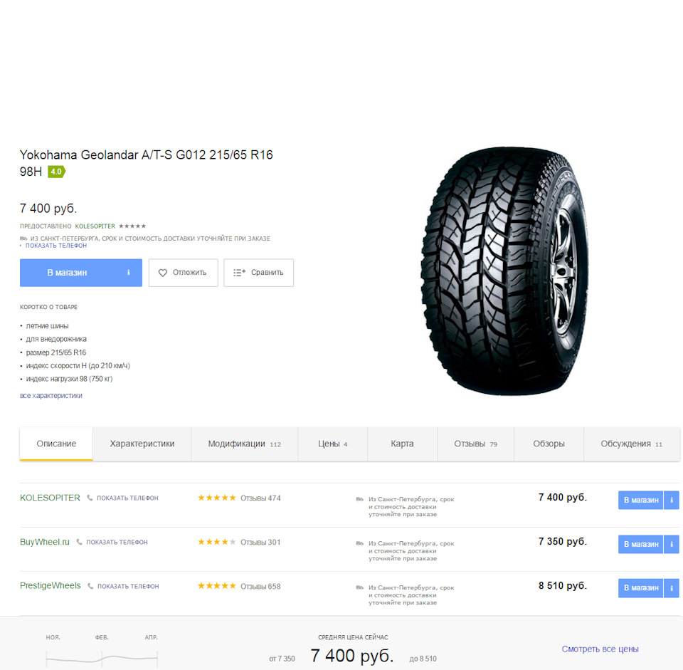Screen dimensions: 683x670
Task: Go to the BuyWheel.ru offer via its В магазин button
Action: 641,544
